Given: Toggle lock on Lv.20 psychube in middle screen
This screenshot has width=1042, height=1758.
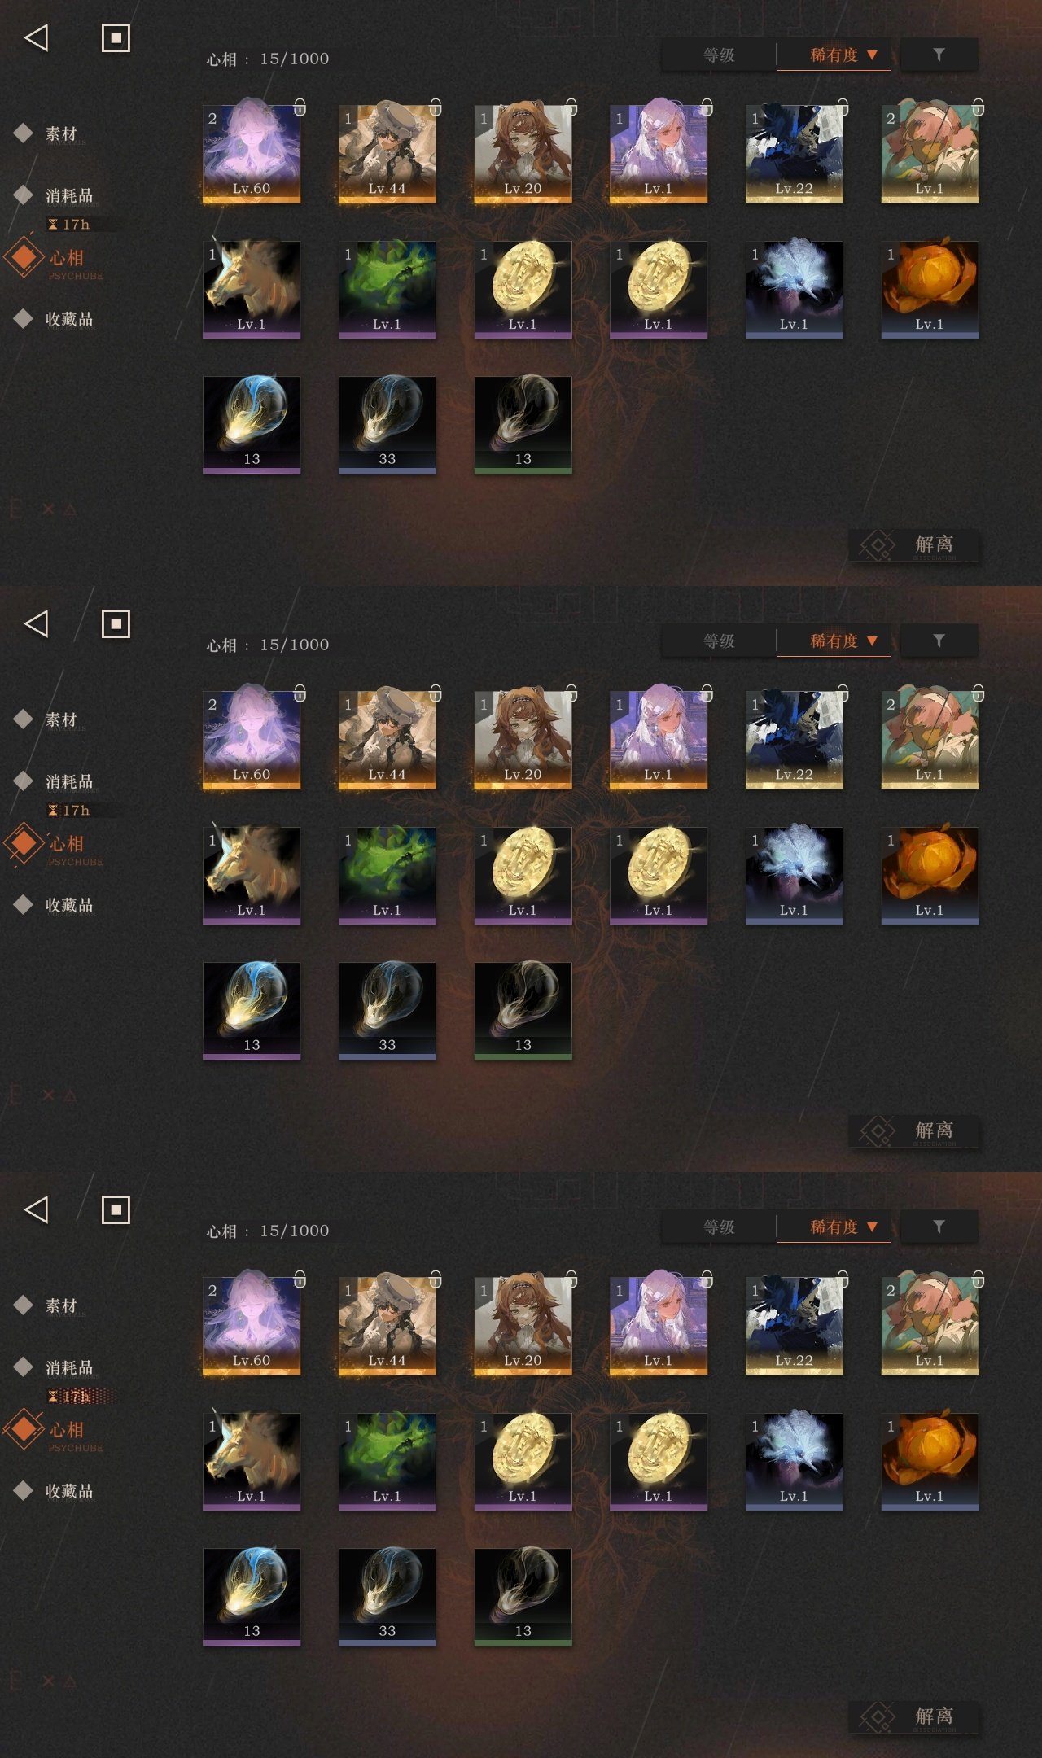Looking at the screenshot, I should pyautogui.click(x=571, y=693).
